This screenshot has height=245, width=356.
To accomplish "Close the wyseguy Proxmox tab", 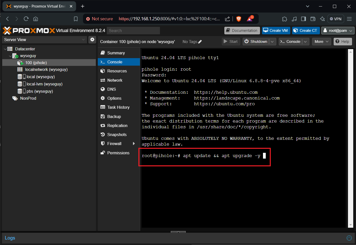I will [71, 6].
